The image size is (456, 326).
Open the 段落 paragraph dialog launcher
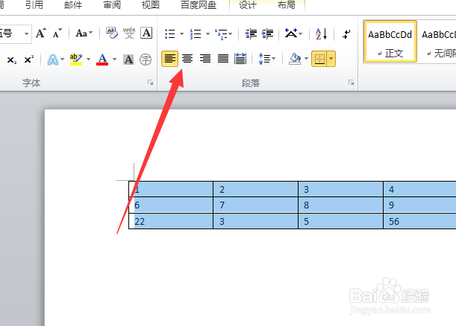coord(351,83)
